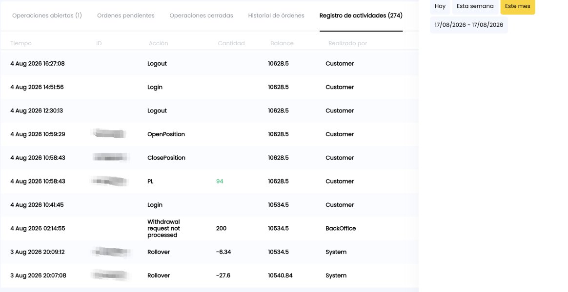The width and height of the screenshot is (568, 292).
Task: Switch to the Ordenes pendientes tab
Action: (126, 16)
